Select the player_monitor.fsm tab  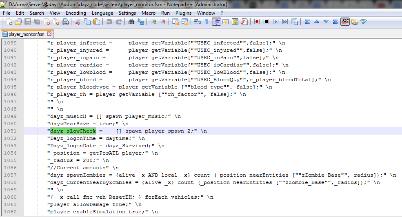[x=26, y=34]
